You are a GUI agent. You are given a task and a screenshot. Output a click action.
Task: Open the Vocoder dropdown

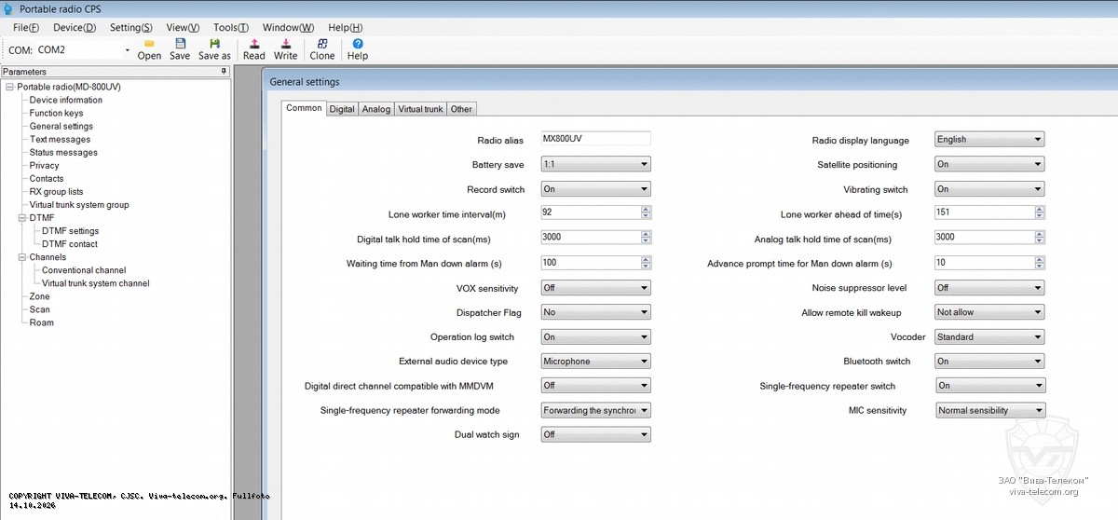[x=989, y=337]
